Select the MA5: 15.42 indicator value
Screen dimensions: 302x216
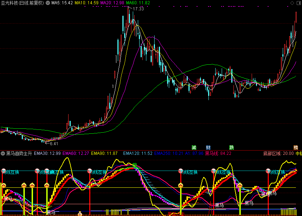click(62, 3)
